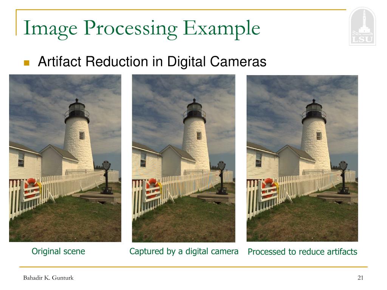Click the "Artifact Reduction in Digital Cameras" bullet text

152,62
